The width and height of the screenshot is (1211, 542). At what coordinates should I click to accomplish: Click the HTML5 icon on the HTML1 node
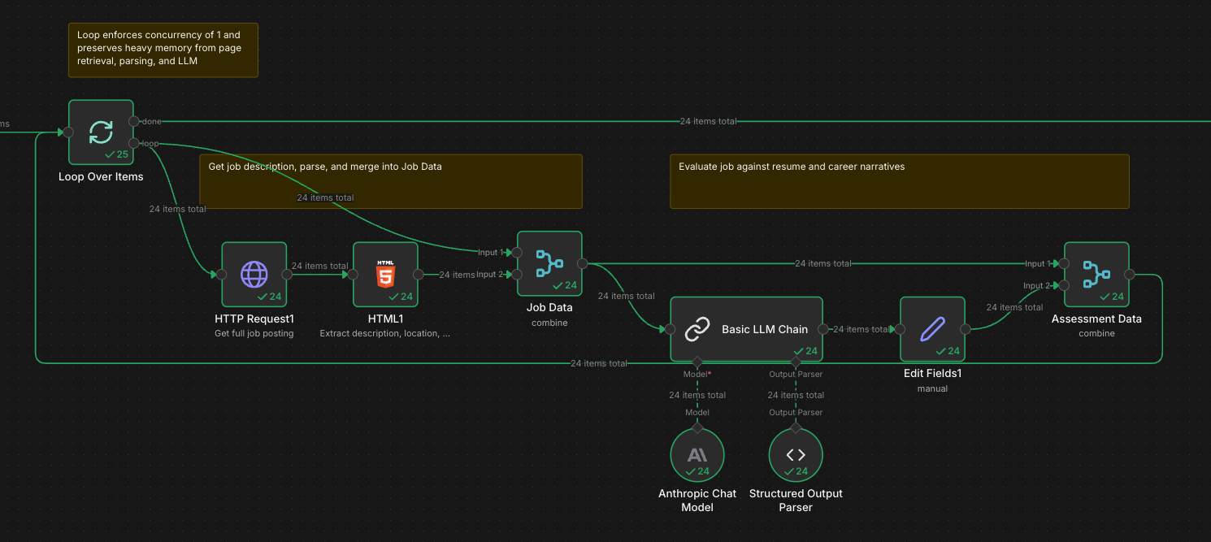pos(385,273)
